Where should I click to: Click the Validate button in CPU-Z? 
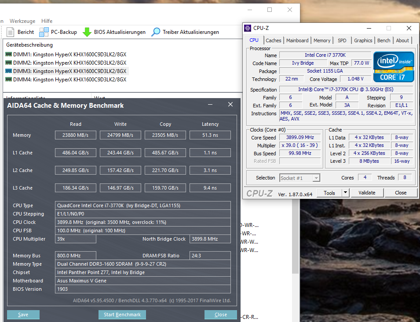coord(367,193)
